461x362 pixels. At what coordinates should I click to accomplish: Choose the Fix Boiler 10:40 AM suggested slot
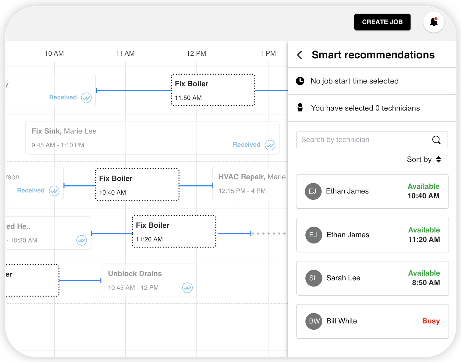pos(137,185)
